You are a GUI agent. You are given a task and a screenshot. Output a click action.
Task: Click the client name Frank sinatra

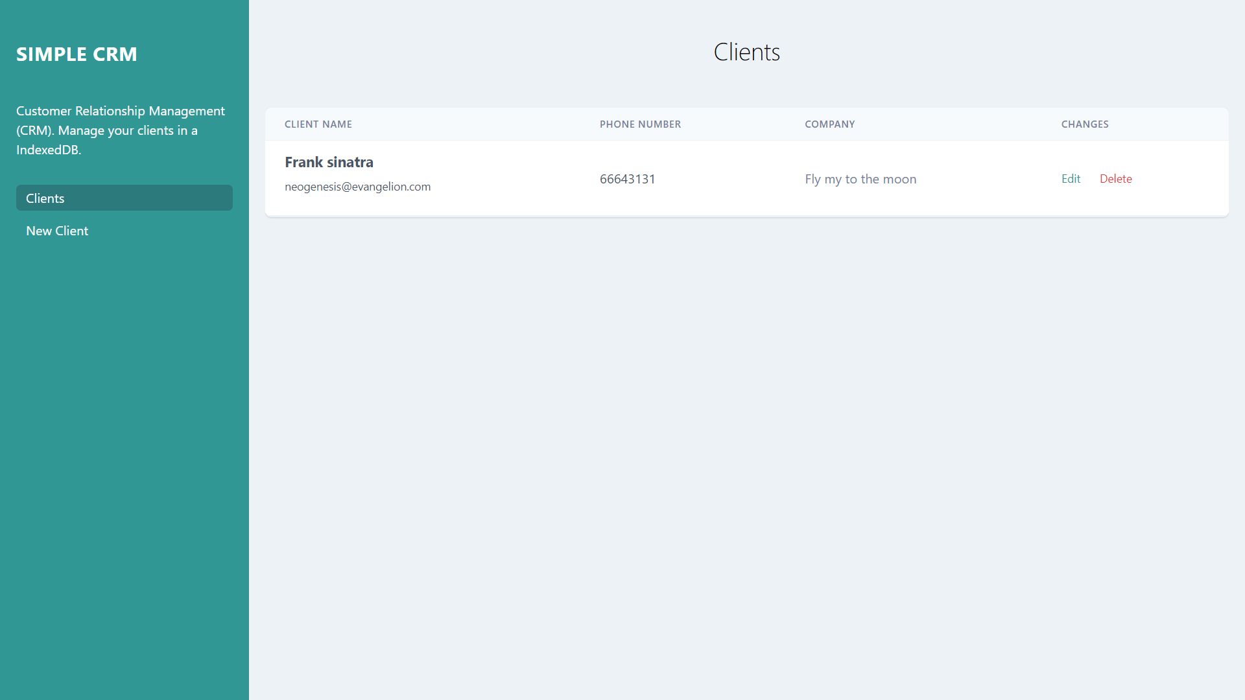tap(329, 162)
